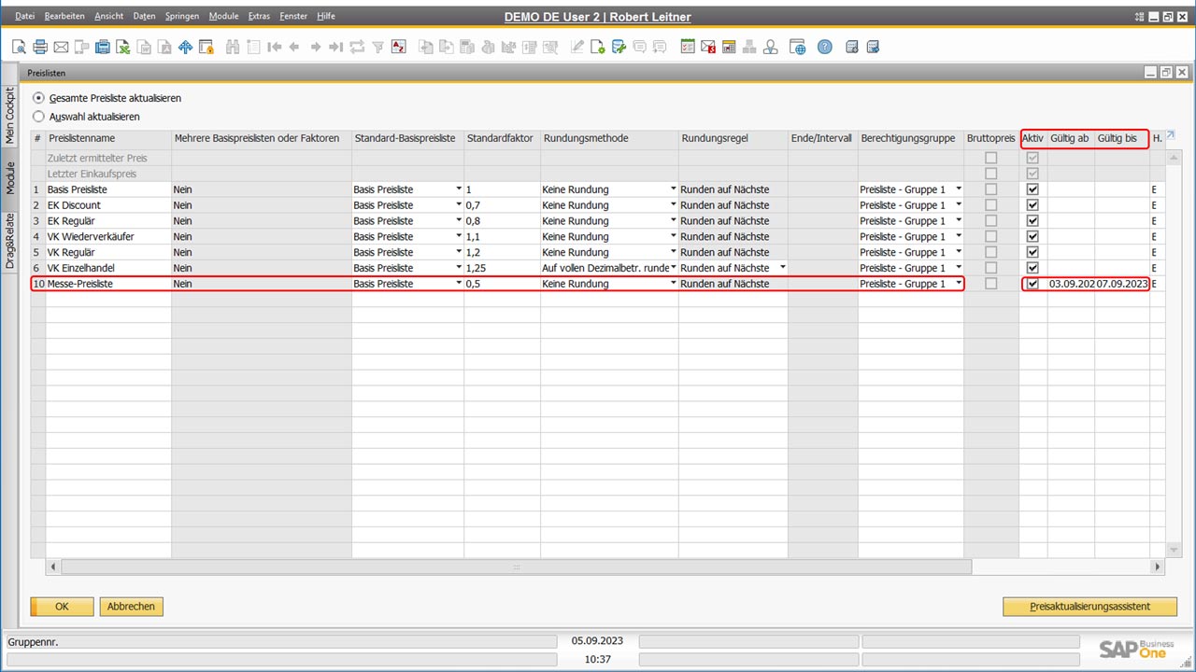Export the price list to Excel
The width and height of the screenshot is (1196, 672).
pos(122,47)
